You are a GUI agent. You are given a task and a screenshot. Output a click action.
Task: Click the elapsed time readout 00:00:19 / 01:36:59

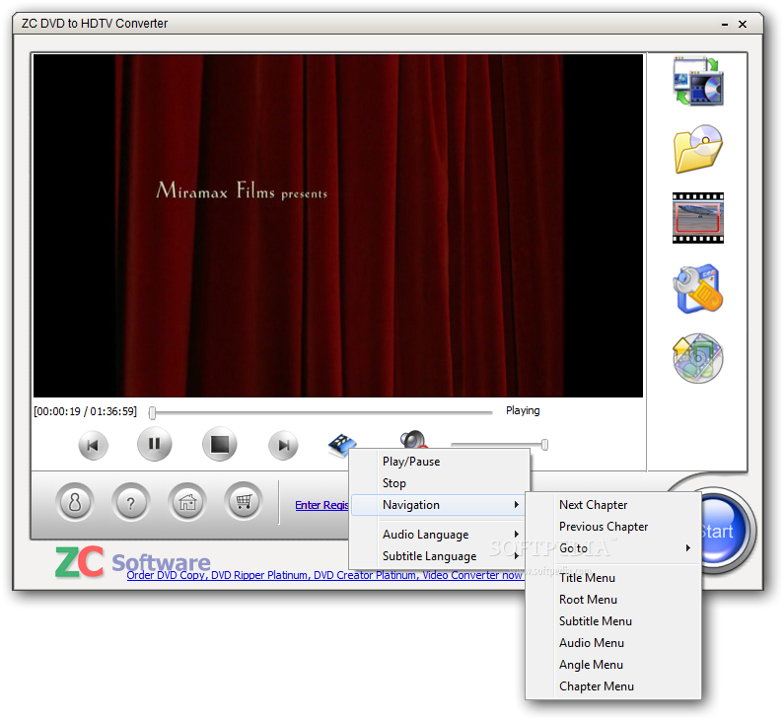point(85,411)
